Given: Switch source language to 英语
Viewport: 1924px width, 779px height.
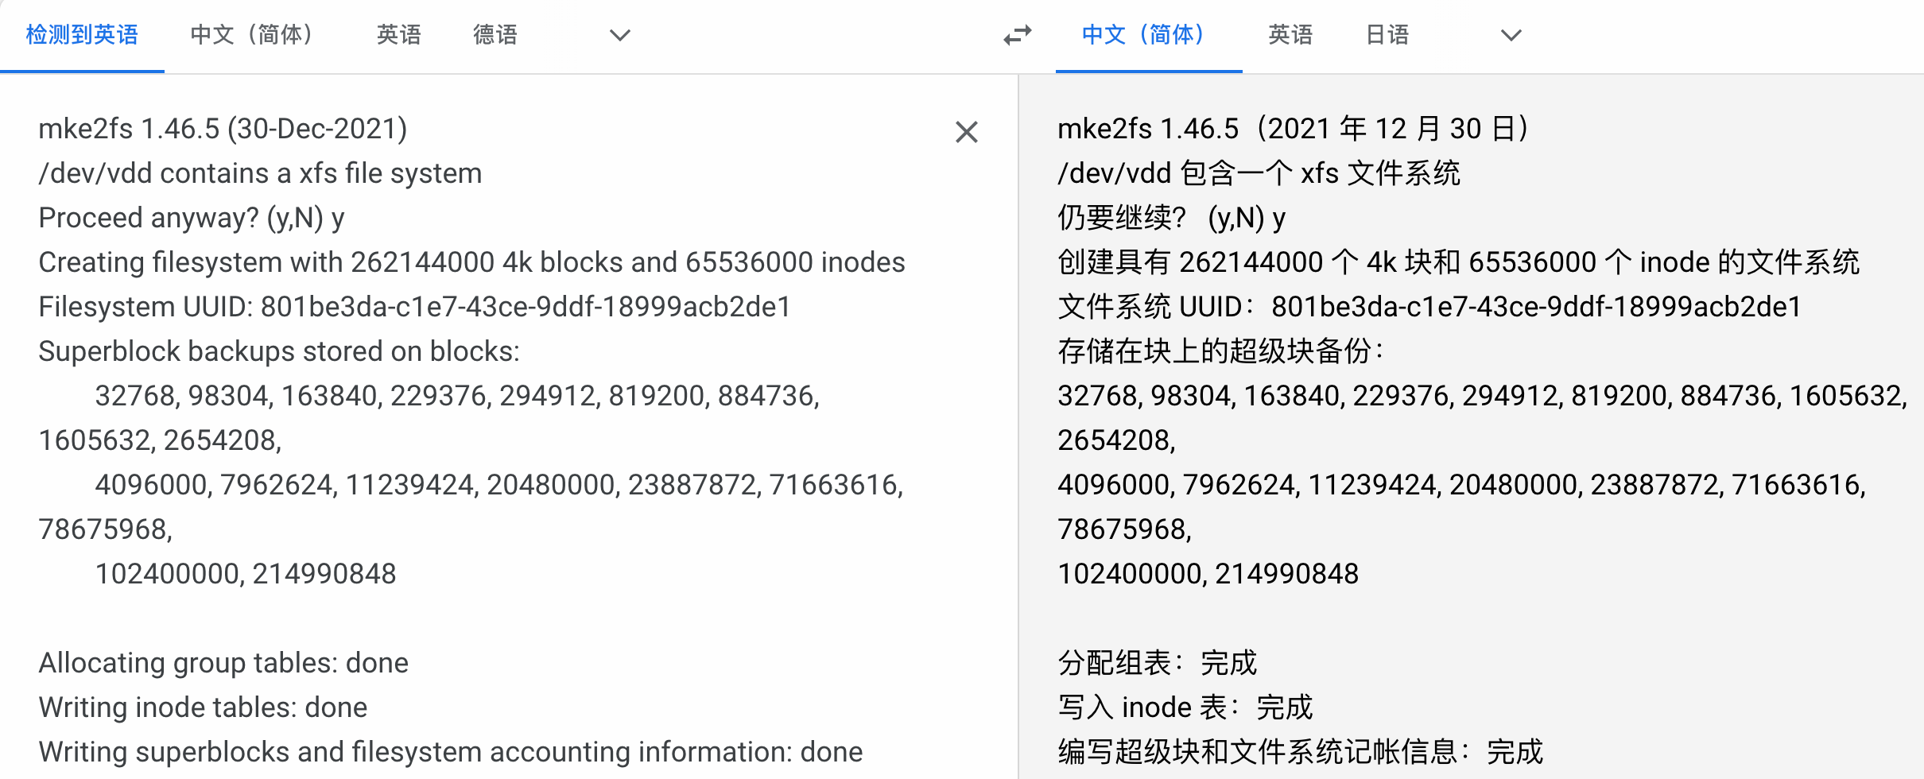Looking at the screenshot, I should (399, 35).
